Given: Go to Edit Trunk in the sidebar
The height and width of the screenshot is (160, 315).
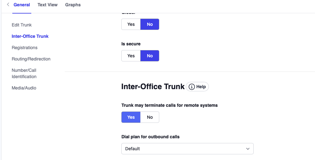Looking at the screenshot, I should (22, 25).
